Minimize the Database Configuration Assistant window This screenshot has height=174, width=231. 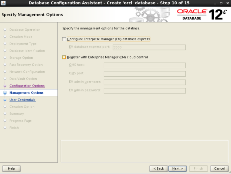point(215,3)
